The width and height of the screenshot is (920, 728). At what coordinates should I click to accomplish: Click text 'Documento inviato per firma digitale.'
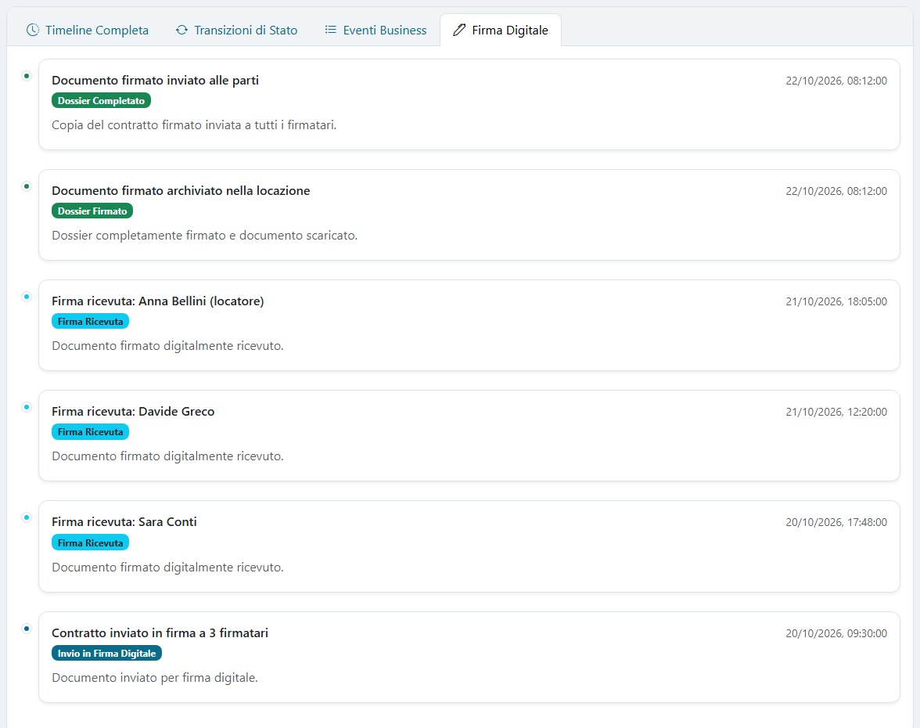155,678
